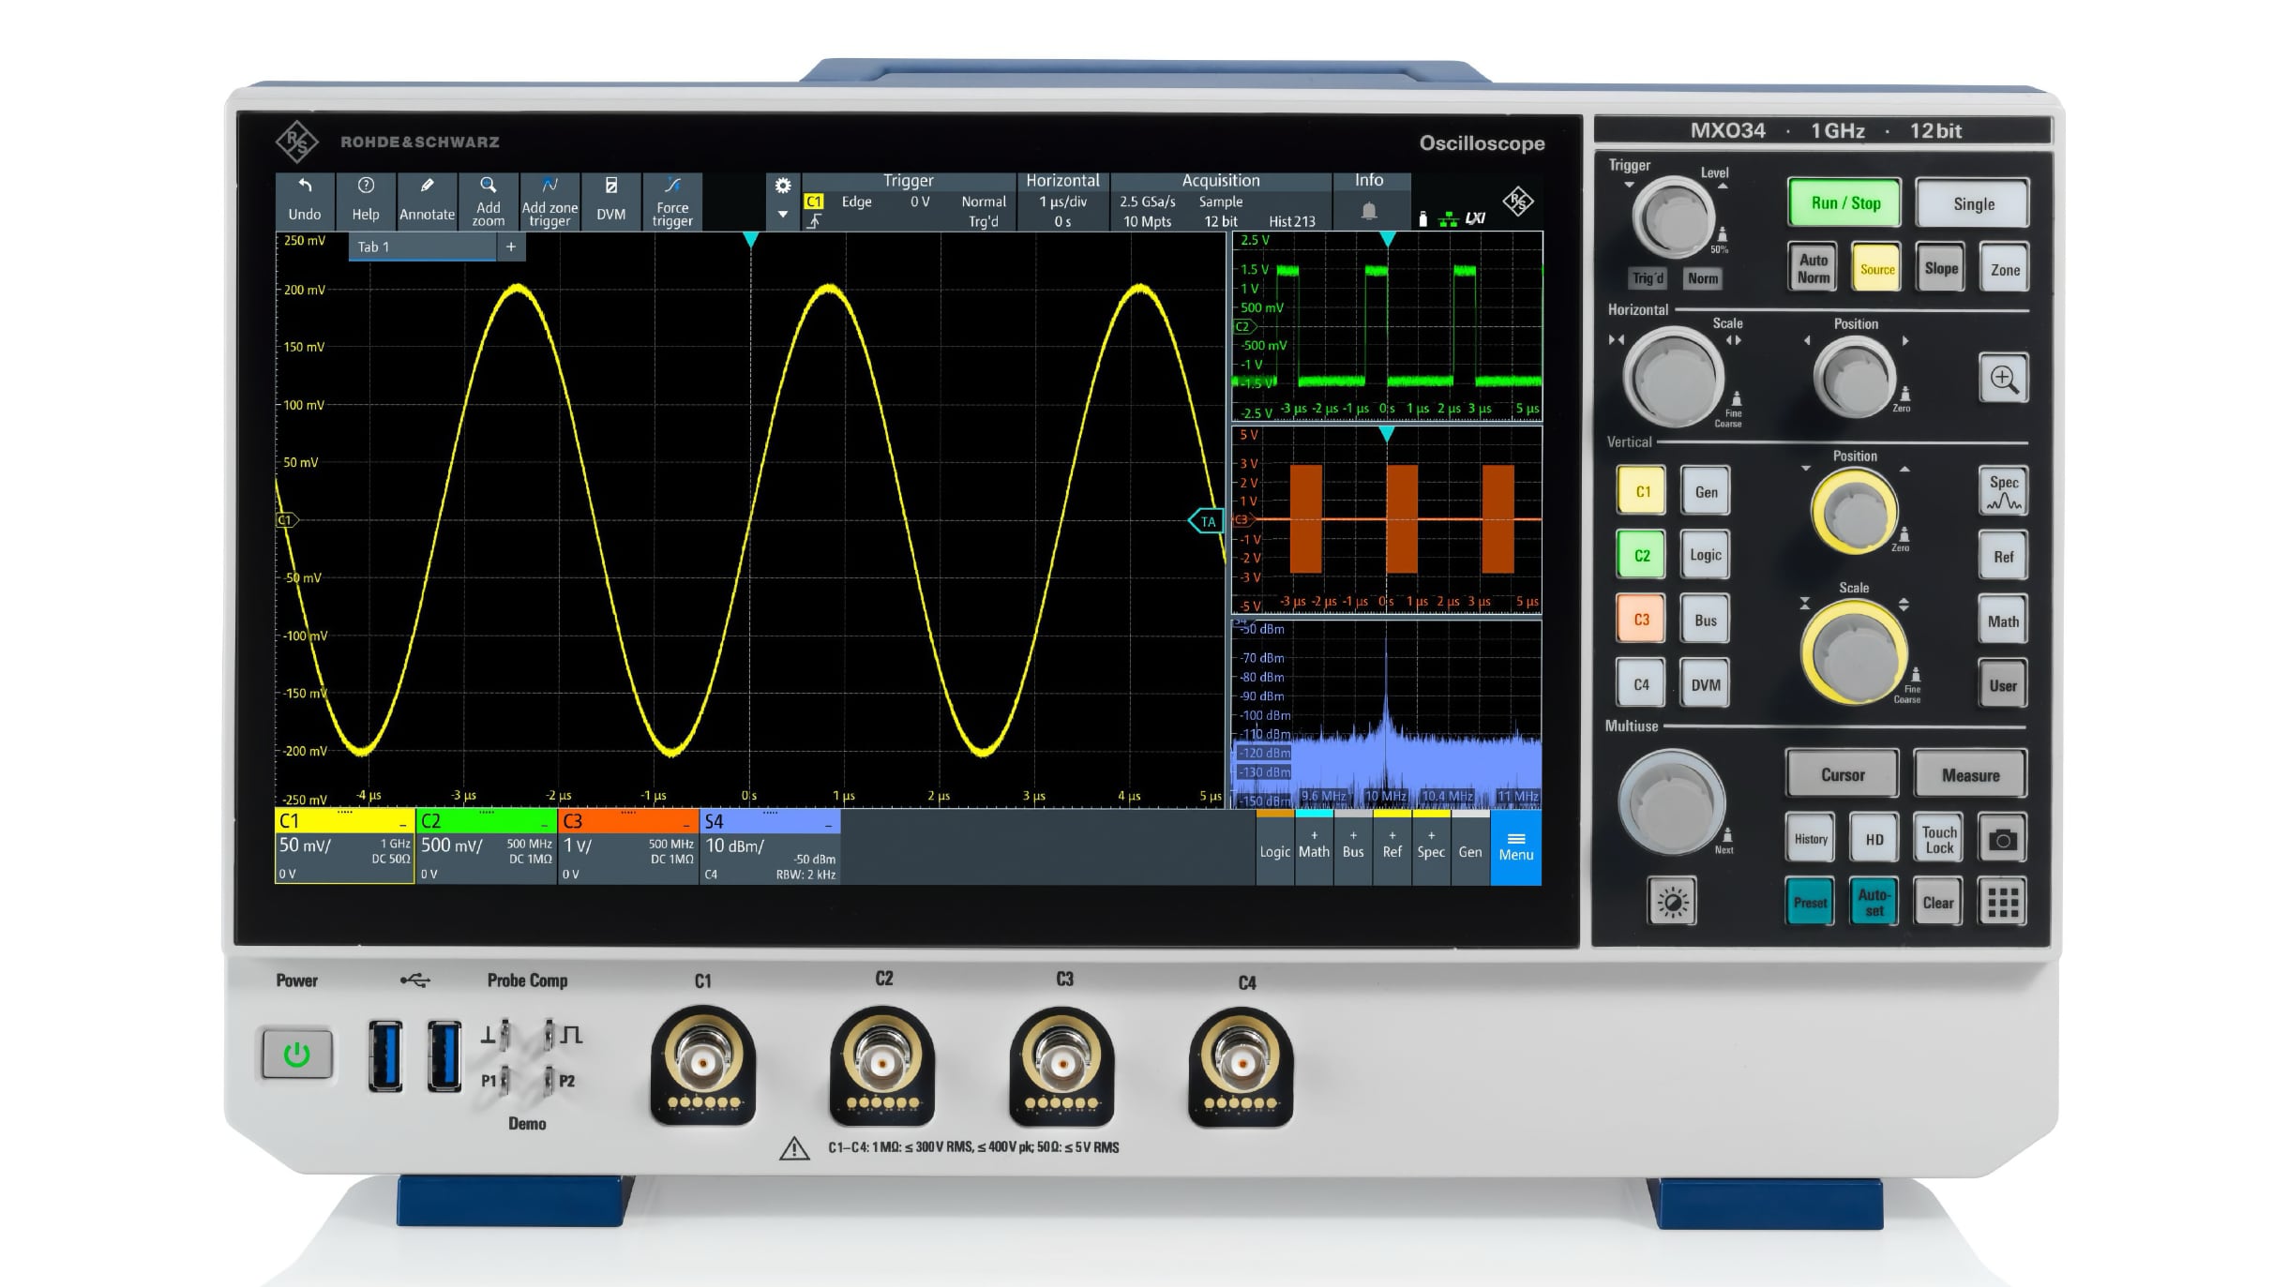
Task: Expand the toolbar dropdown arrow below gear
Action: 782,215
